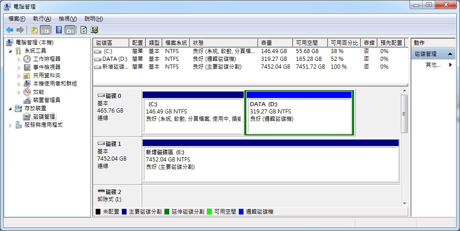Click the Forward arrow toolbar icon
This screenshot has width=460, height=231.
20,30
